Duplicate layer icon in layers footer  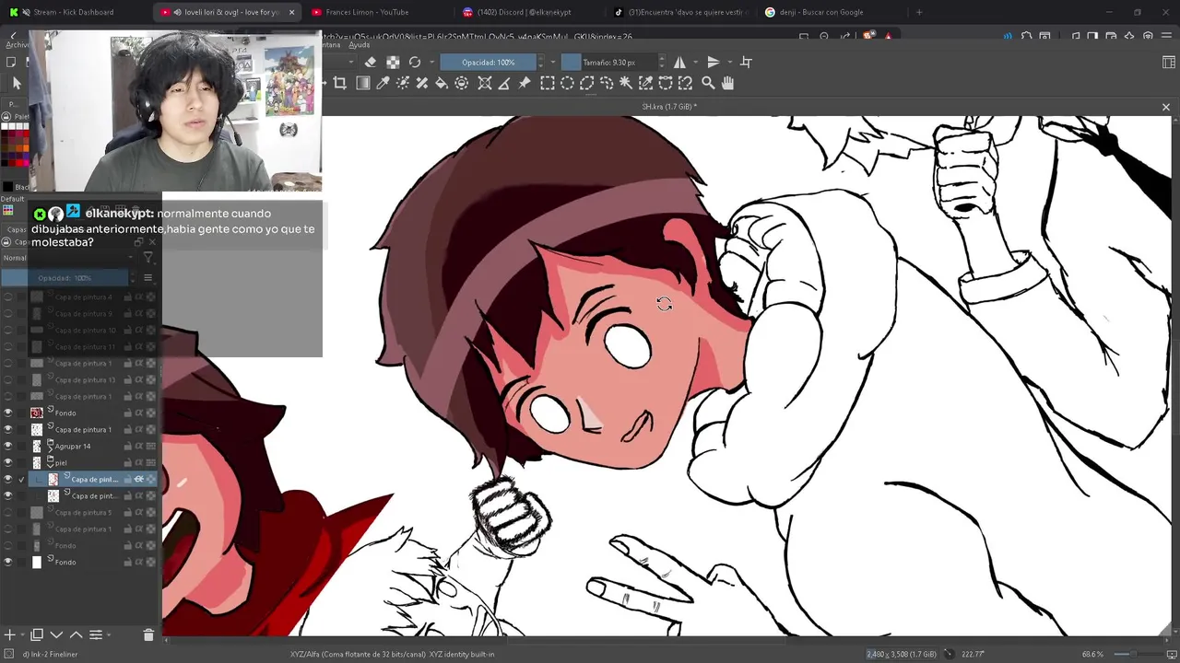click(37, 634)
